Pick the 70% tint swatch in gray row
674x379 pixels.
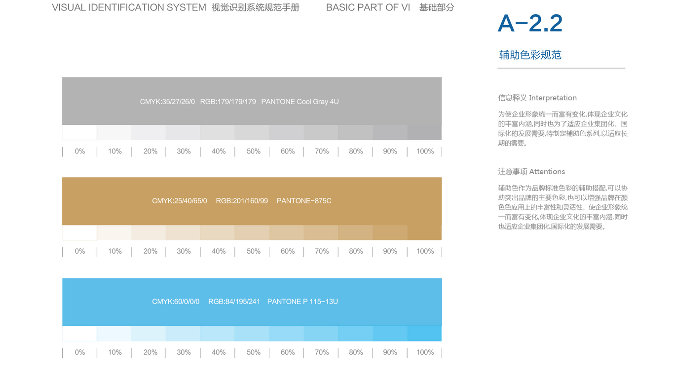click(321, 132)
